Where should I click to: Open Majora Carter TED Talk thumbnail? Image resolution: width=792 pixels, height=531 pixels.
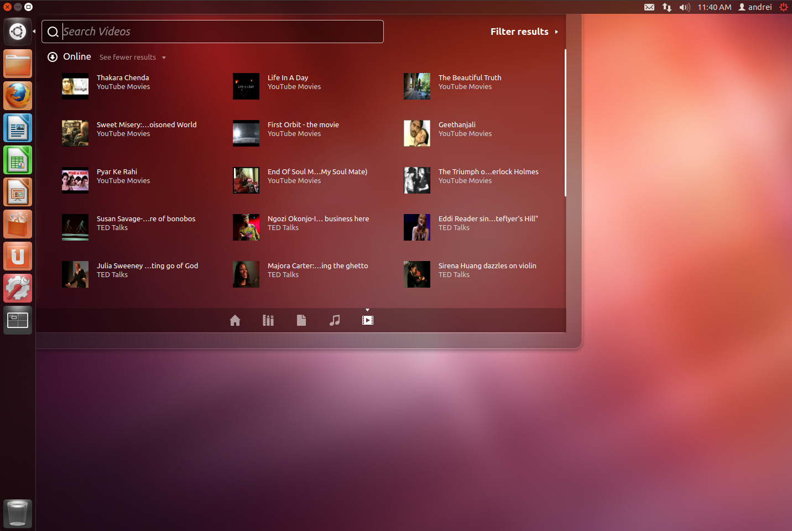(x=246, y=274)
